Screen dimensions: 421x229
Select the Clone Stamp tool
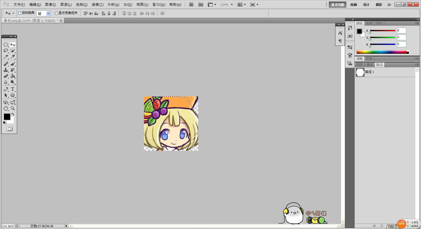click(6, 70)
